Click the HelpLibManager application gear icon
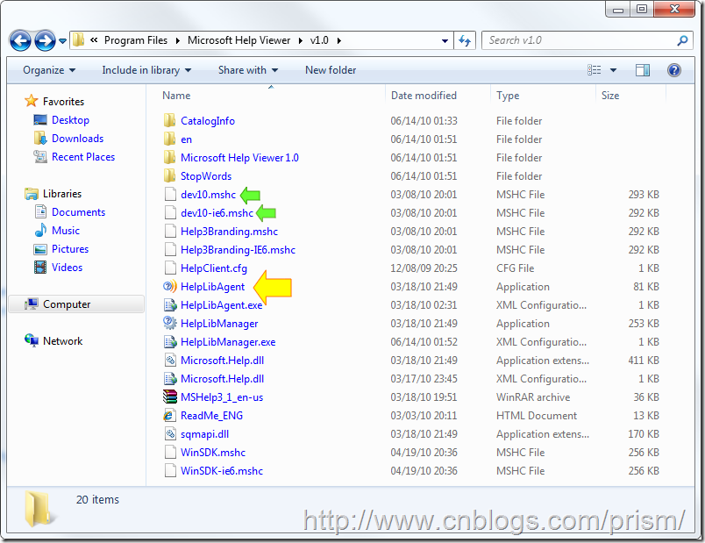Image resolution: width=705 pixels, height=543 pixels. pos(170,323)
